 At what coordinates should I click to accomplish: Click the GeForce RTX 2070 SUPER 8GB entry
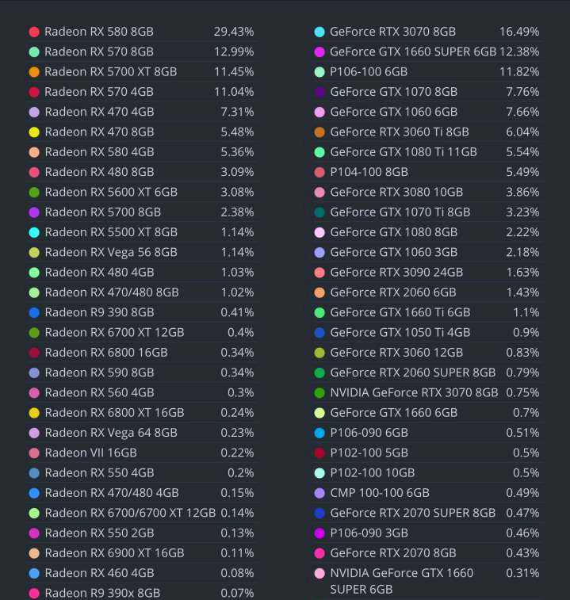[412, 513]
